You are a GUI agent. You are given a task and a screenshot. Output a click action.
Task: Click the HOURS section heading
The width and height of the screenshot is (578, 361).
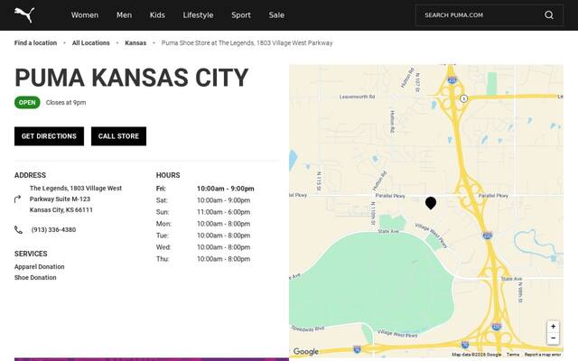coord(168,175)
